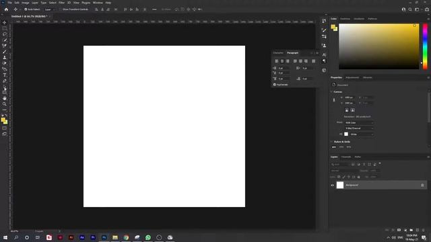
Task: Open Chrome from the taskbar
Action: point(126,237)
